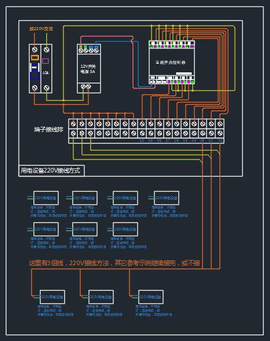Image resolution: width=270 pixels, height=341 pixels.
Task: Click the orange note text about 3组线
Action: pyautogui.click(x=115, y=263)
